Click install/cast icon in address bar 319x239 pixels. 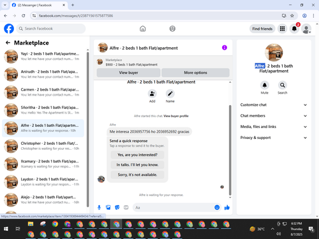(x=284, y=15)
